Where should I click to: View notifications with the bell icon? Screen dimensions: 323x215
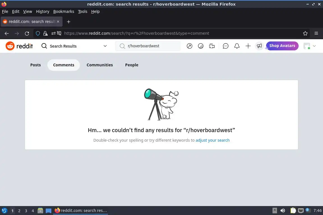(x=237, y=46)
